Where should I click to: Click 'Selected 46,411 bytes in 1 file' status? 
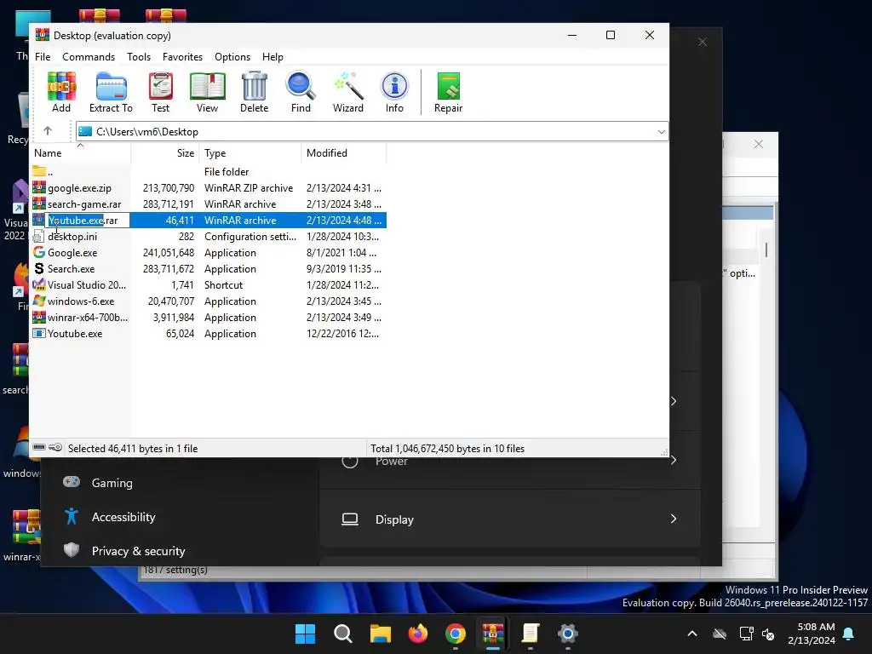tap(133, 448)
